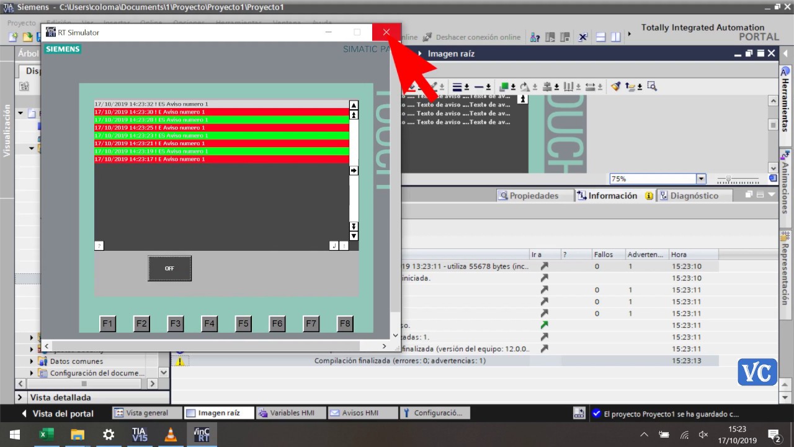This screenshot has height=447, width=794.
Task: Click the zoom selection magnifier icon
Action: tap(651, 86)
